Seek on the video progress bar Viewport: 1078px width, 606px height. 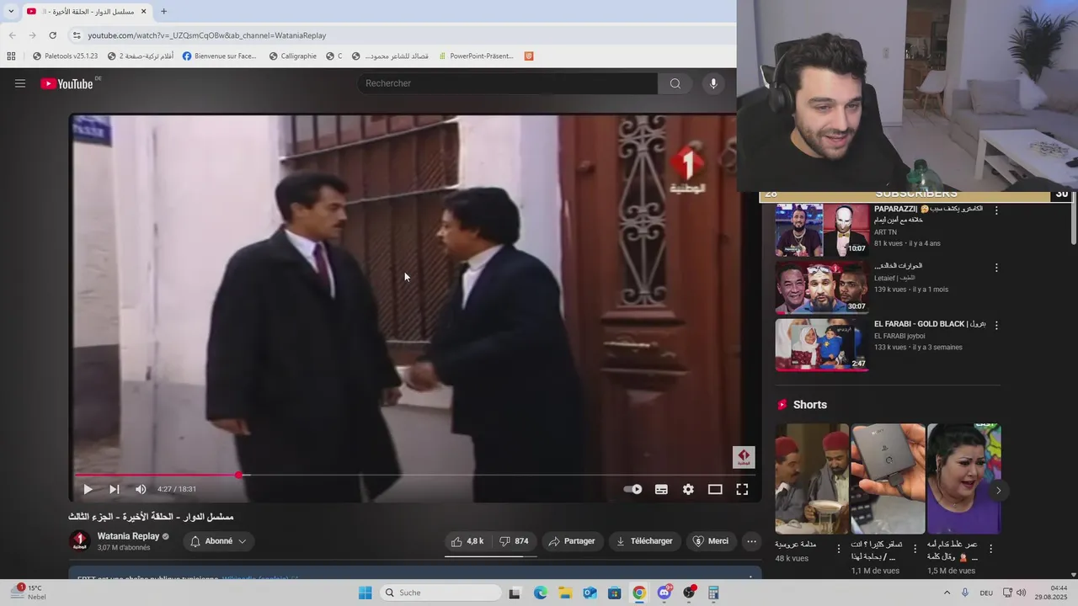(415, 476)
